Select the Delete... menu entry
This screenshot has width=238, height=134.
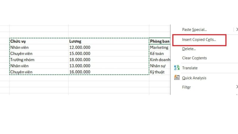pos(189,49)
